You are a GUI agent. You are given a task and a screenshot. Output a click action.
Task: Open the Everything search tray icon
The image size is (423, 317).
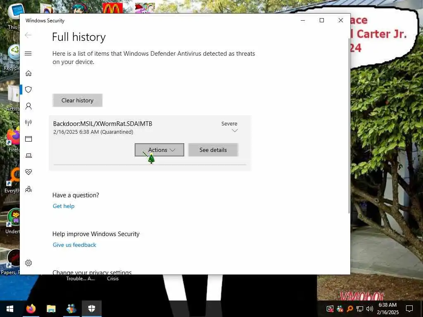(x=350, y=309)
